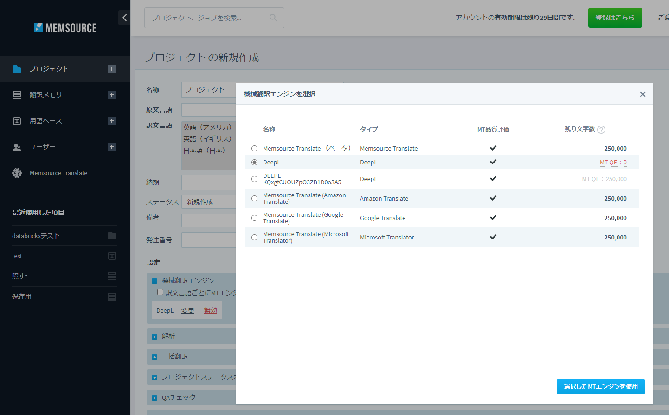Select DEEPL-KQxgfCUOUZpO3ZB1D0o3A5 radio button

click(254, 179)
